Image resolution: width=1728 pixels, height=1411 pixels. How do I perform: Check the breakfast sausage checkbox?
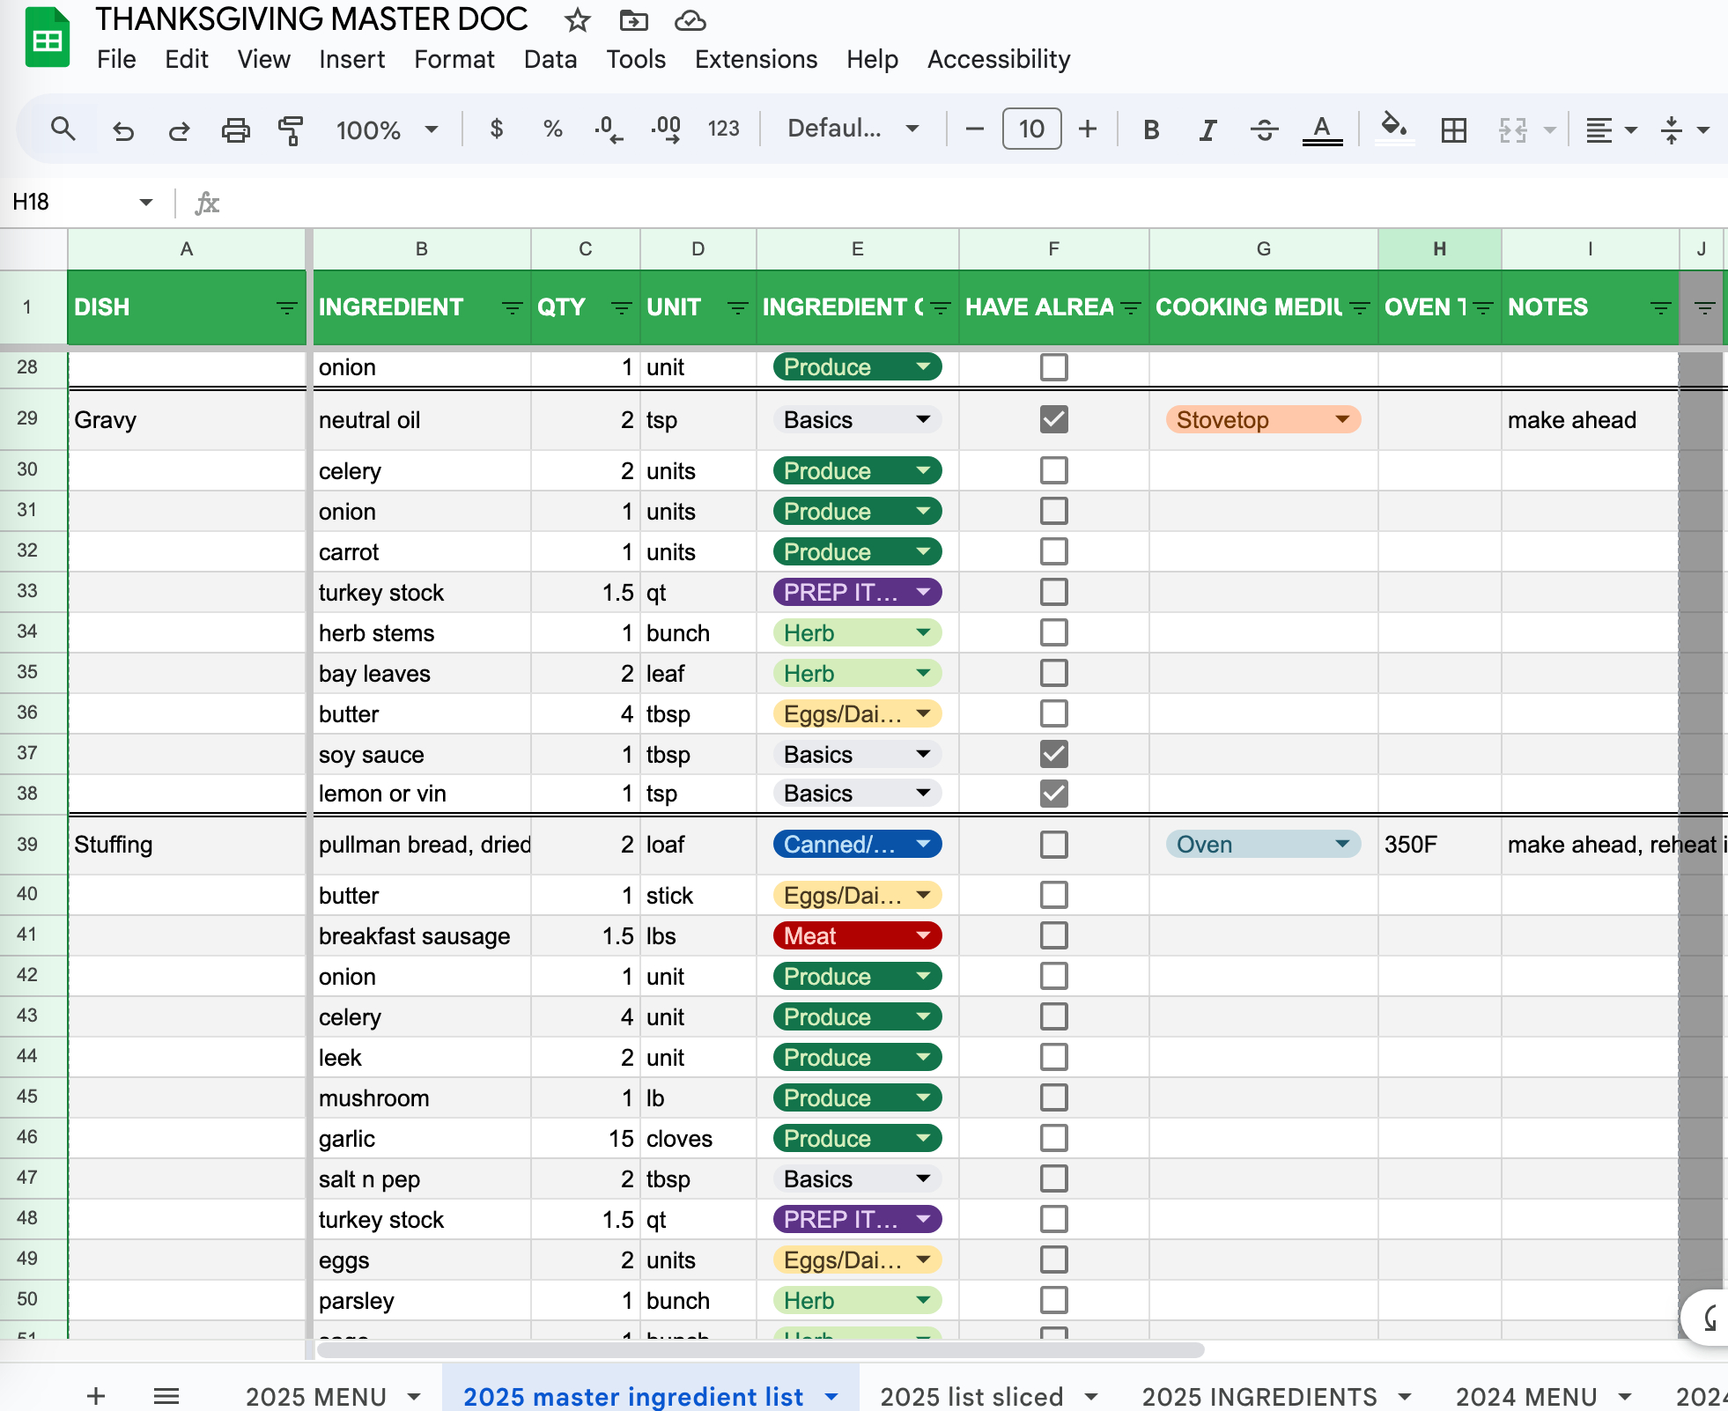click(1053, 935)
